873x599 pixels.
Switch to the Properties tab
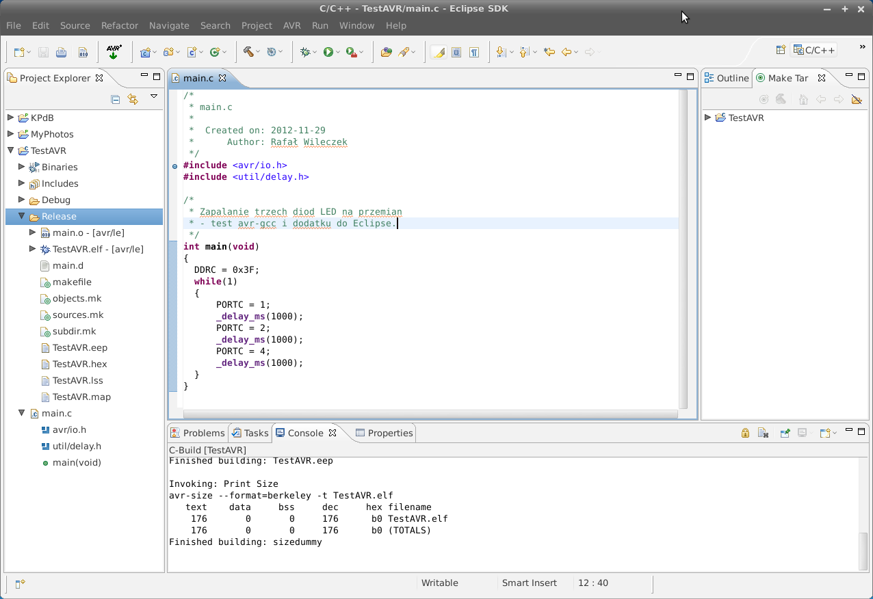[x=385, y=433]
